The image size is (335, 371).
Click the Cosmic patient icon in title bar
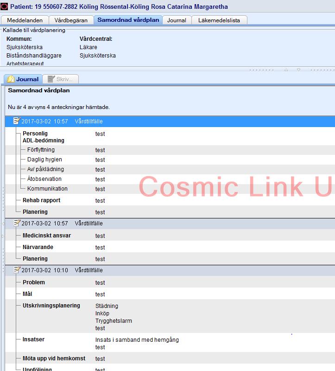click(4, 6)
